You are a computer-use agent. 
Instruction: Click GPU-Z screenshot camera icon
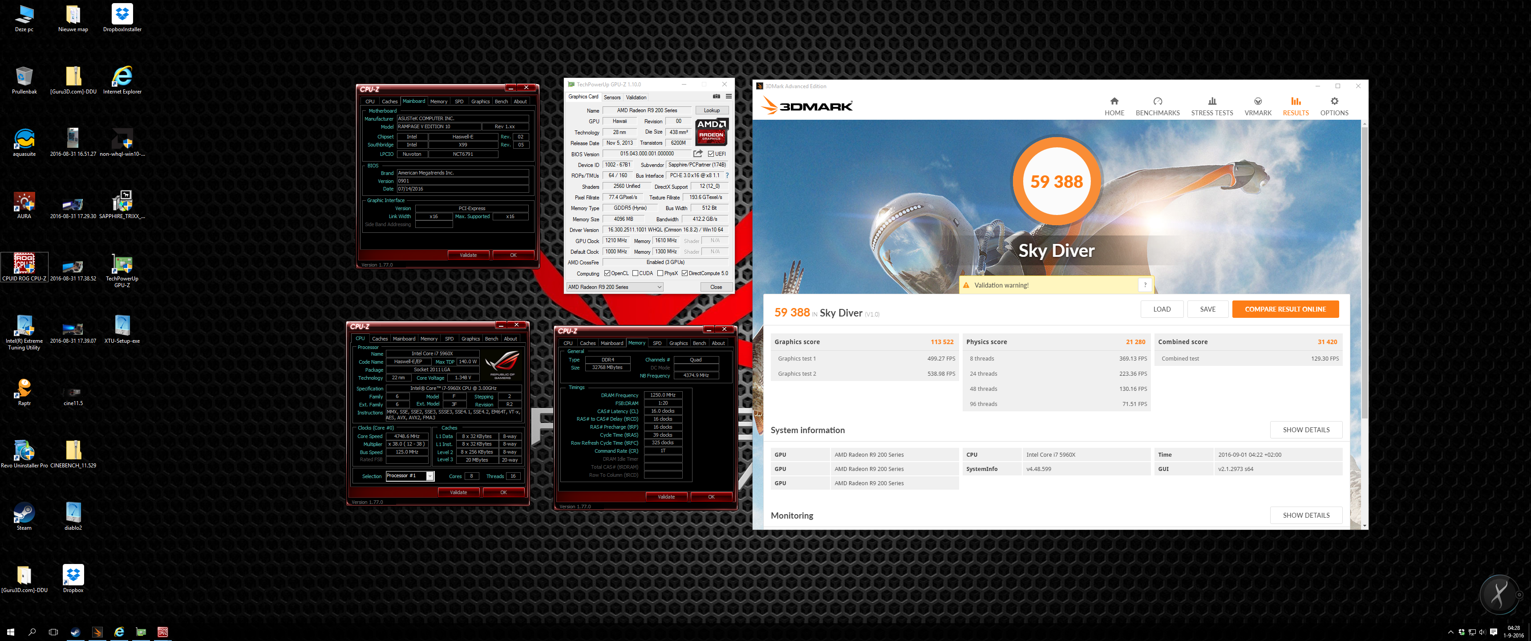coord(716,96)
